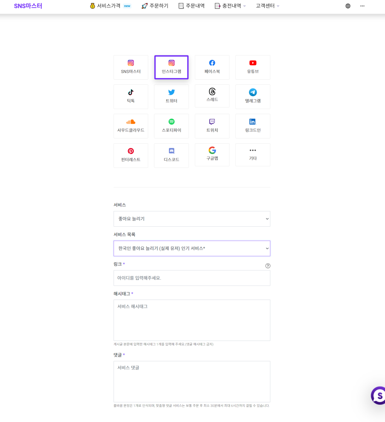Focus the 링크 ID input field
This screenshot has height=422, width=385.
[x=192, y=278]
